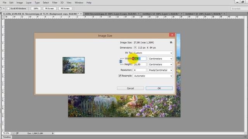Switch to Untitled-1 document tab
Image resolution: width=248 pixels, height=139 pixels.
pos(203,14)
